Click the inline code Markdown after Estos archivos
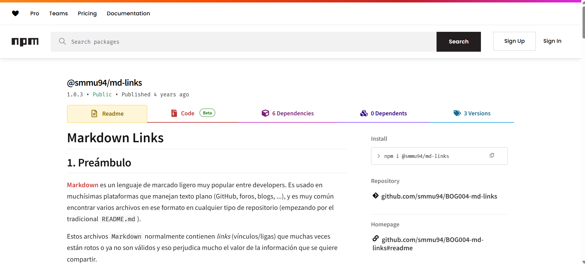585x264 pixels. [126, 236]
